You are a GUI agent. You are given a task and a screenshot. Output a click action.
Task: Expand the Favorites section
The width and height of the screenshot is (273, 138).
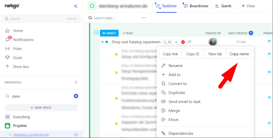point(76,82)
